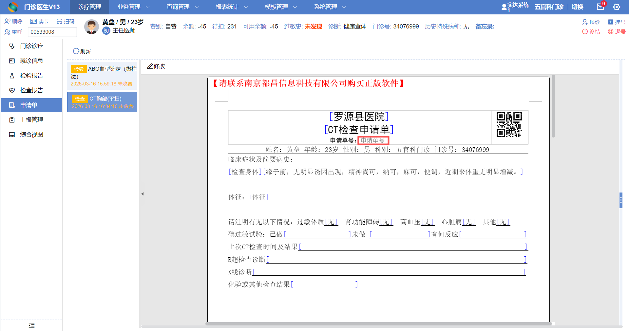Click the 申请单号 placeholder field
Viewport: 629px width, 331px height.
click(x=373, y=140)
